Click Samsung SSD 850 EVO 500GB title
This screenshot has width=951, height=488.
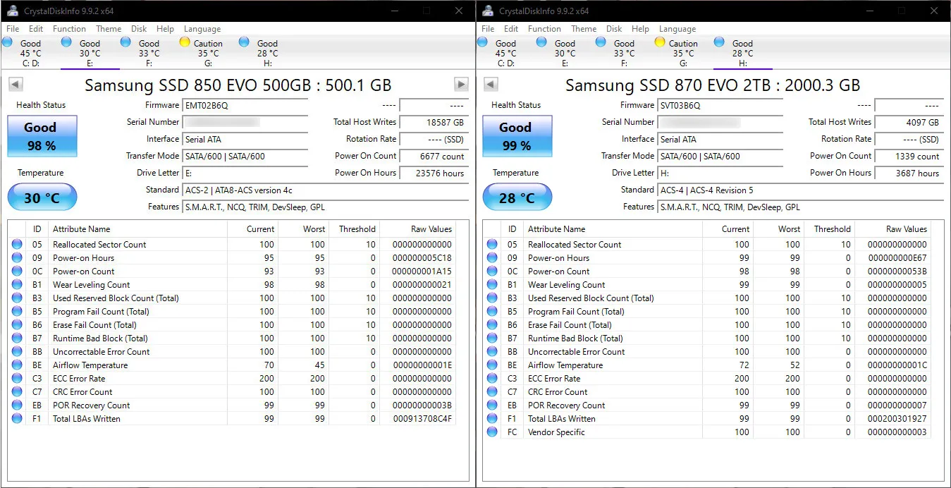pos(238,85)
